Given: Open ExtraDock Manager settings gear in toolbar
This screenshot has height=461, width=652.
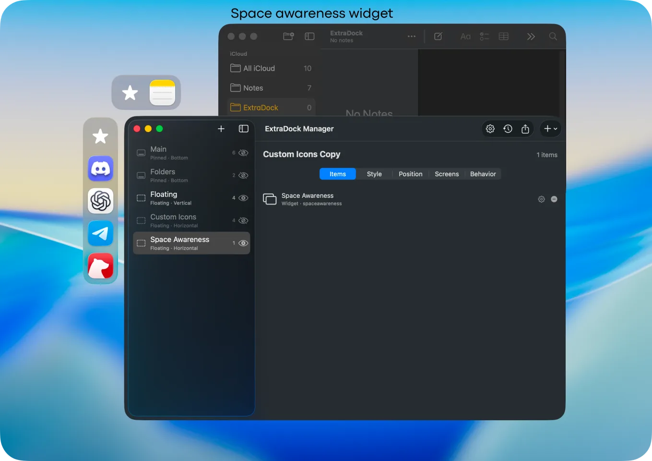Looking at the screenshot, I should [x=490, y=129].
